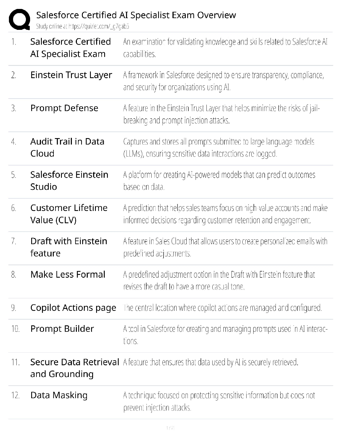Click the definition of Prompt Defense

pyautogui.click(x=221, y=114)
